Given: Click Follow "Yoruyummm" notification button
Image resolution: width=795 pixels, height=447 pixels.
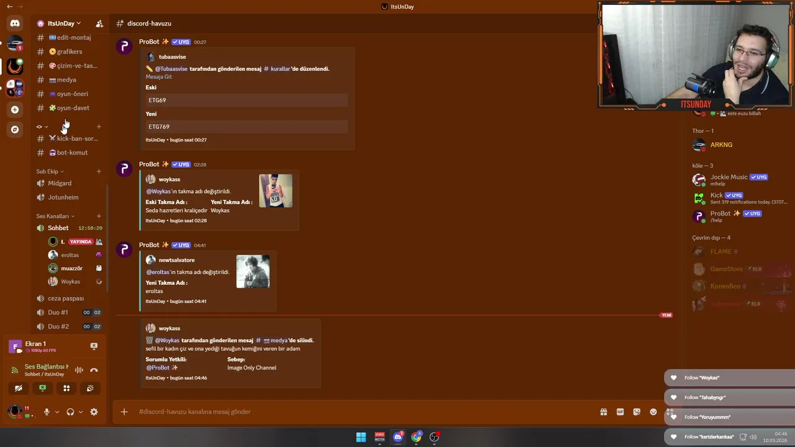Looking at the screenshot, I should point(729,417).
